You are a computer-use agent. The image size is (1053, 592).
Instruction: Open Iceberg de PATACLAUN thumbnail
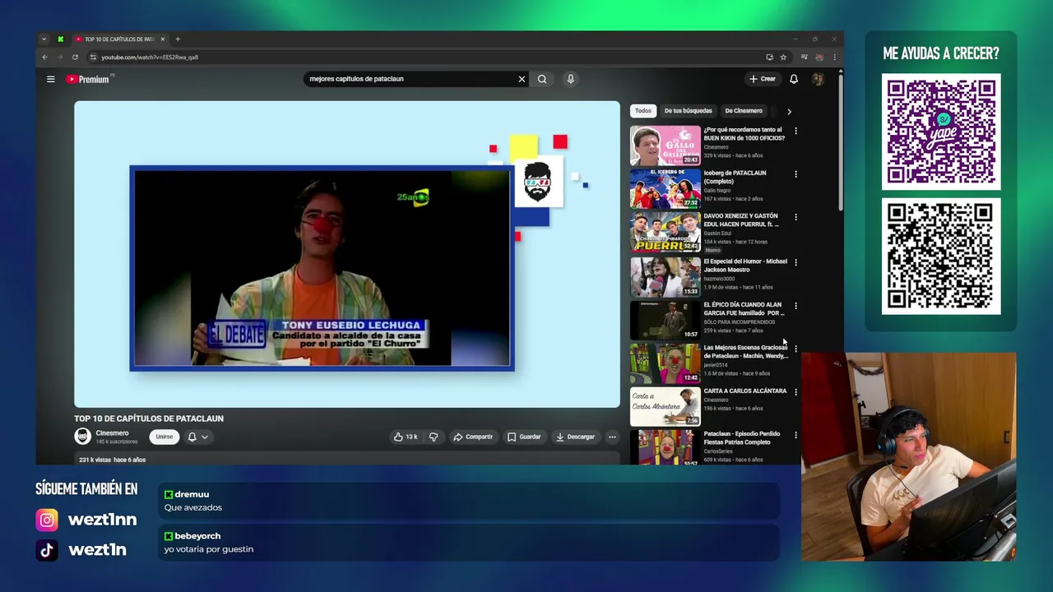pyautogui.click(x=666, y=188)
